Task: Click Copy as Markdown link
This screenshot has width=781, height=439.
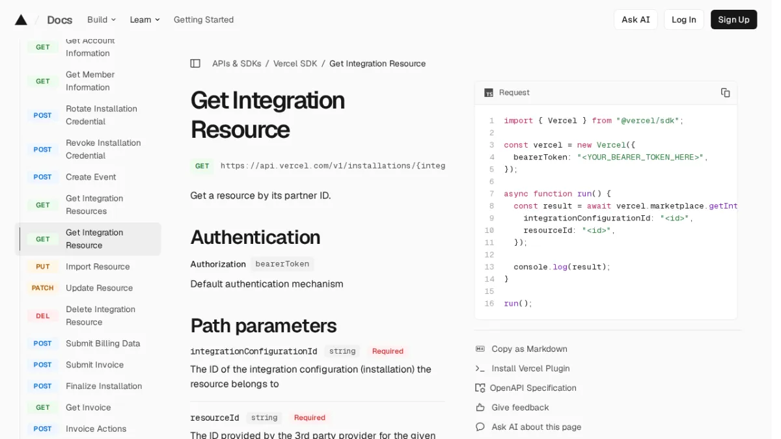Action: (x=529, y=349)
